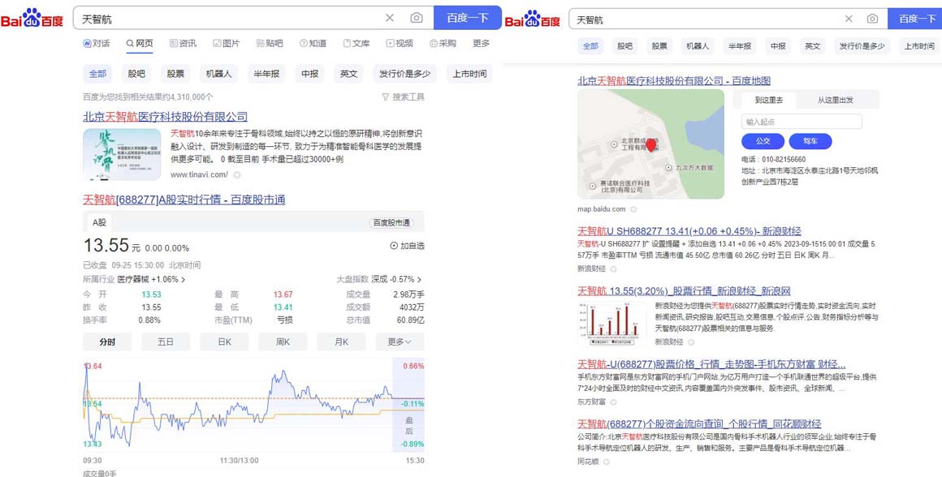The width and height of the screenshot is (942, 477).
Task: Select the 从这里出发 tab
Action: [835, 100]
